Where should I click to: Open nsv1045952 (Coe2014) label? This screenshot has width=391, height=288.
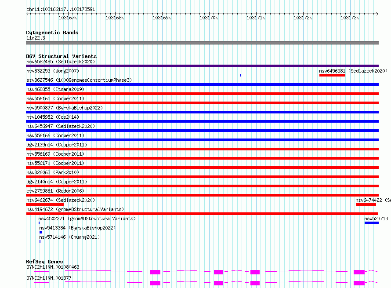pos(53,117)
